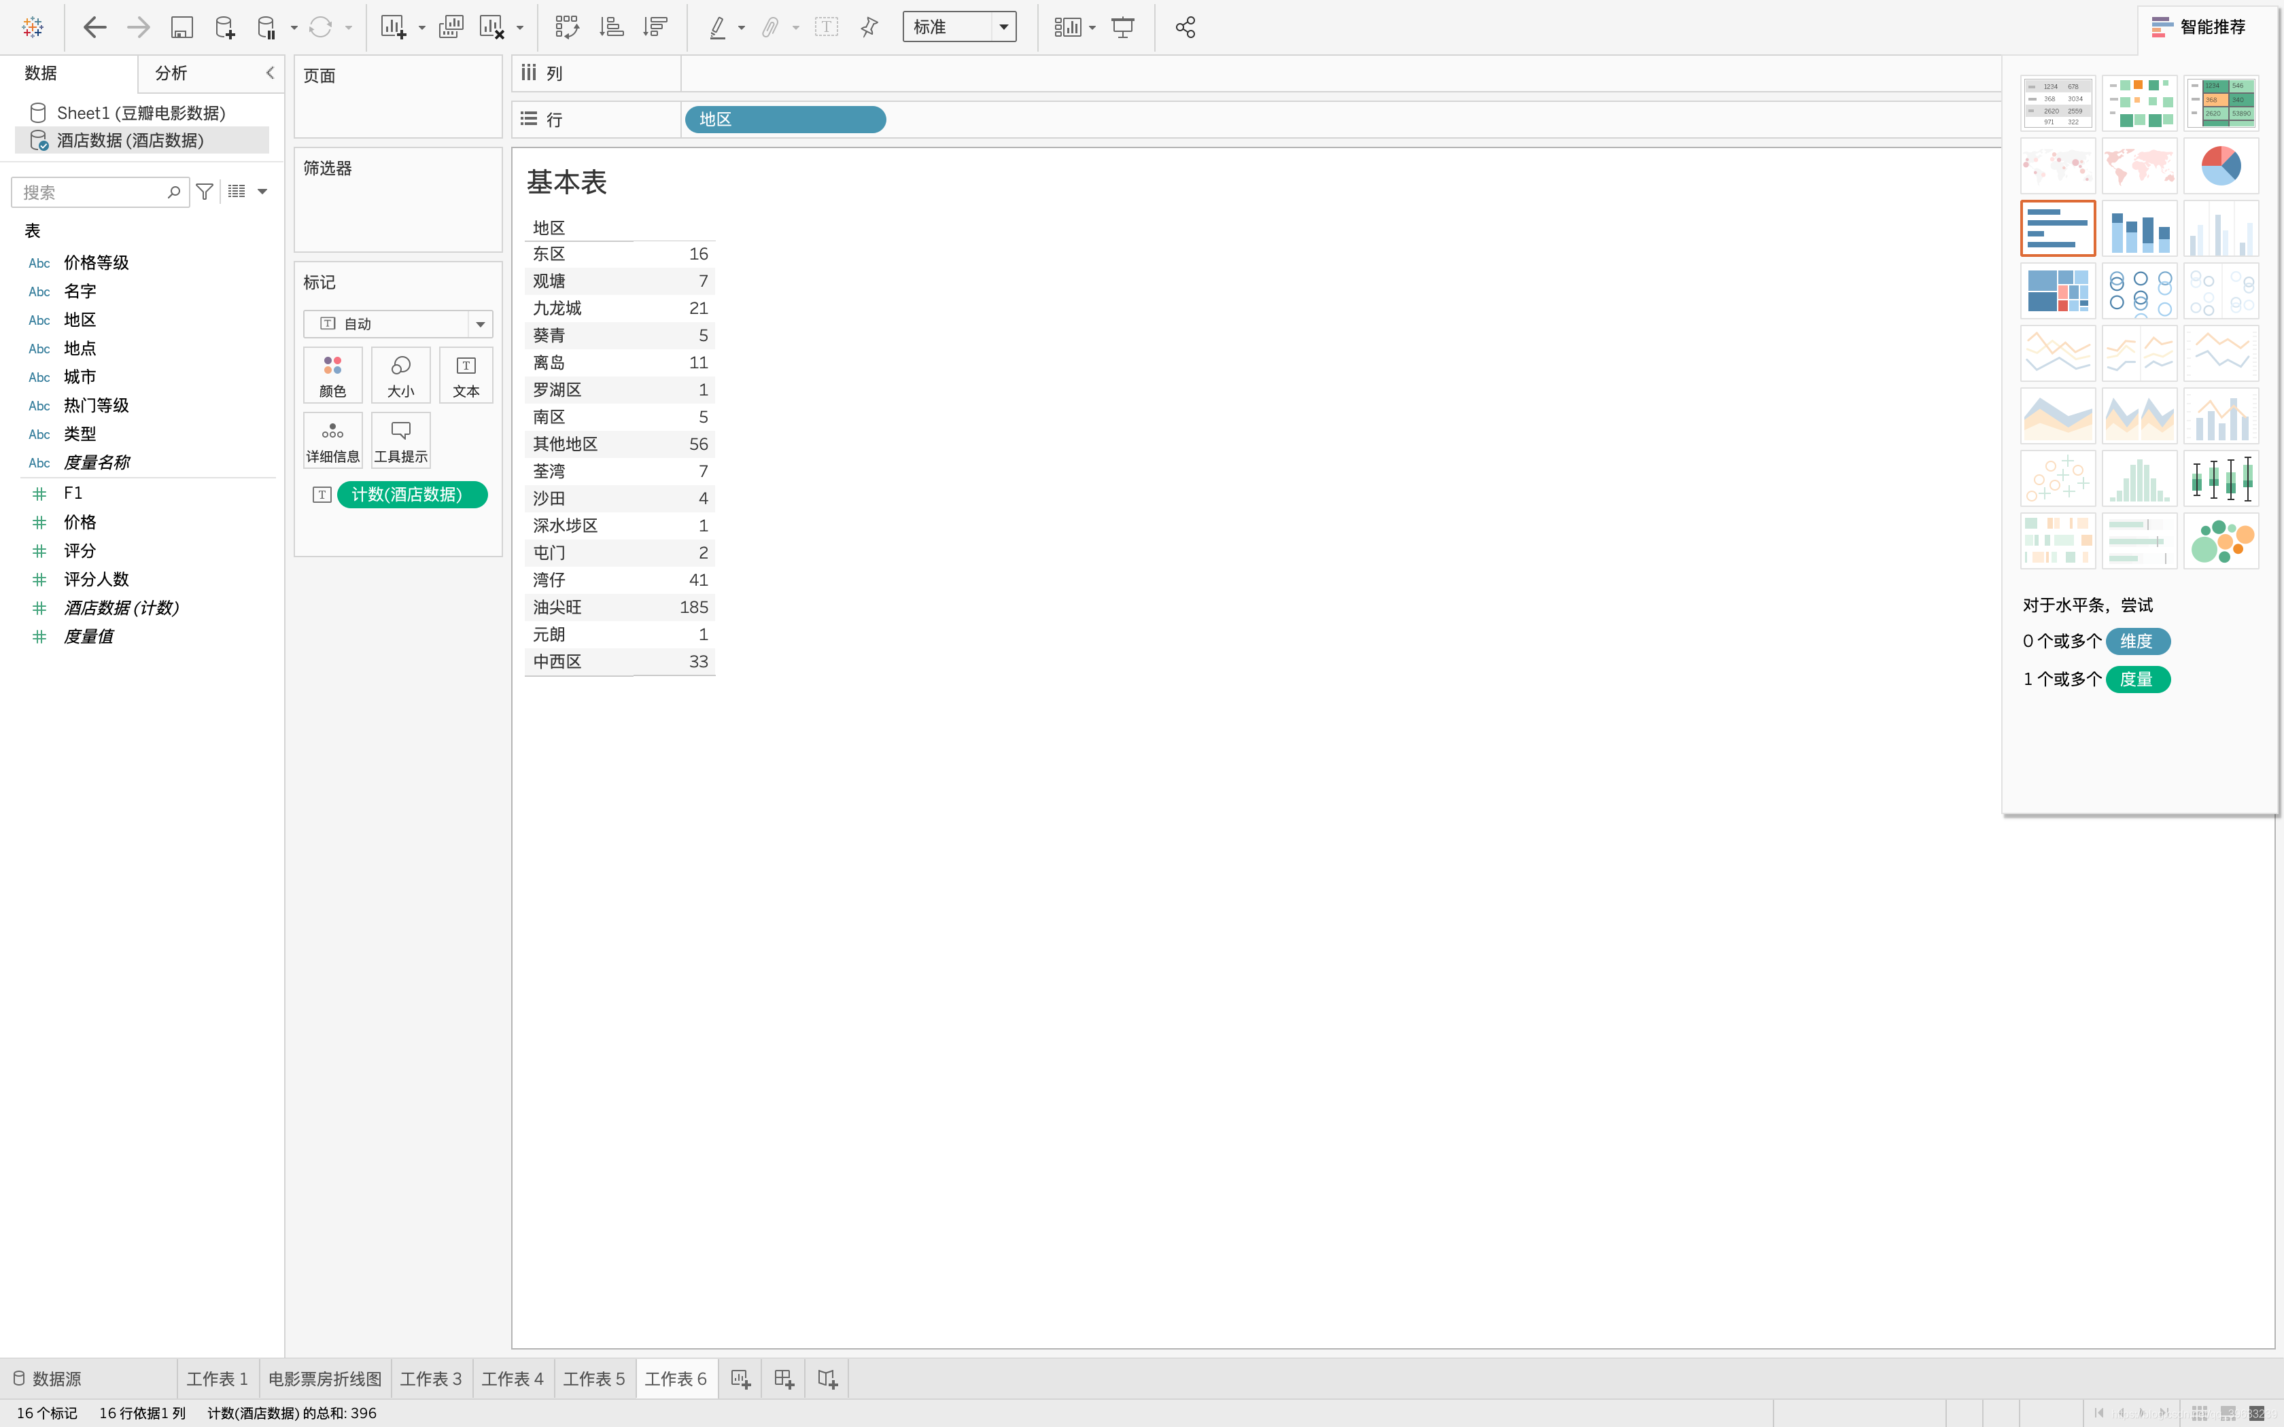Select the pie chart thumbnail in Show Me

click(2220, 166)
